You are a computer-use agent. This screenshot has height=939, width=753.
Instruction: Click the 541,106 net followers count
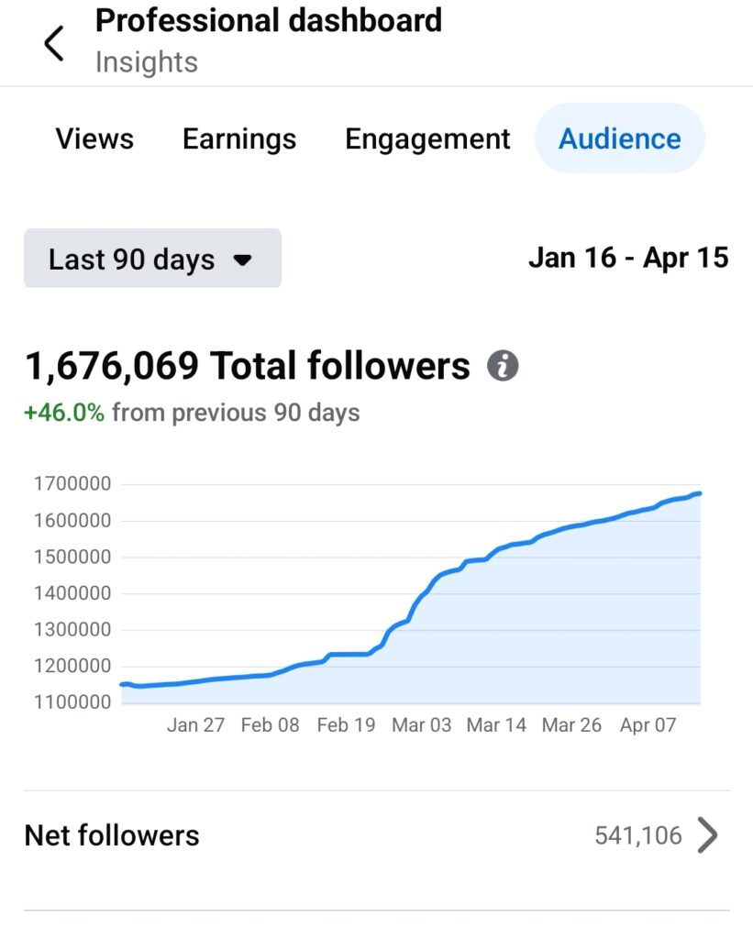coord(638,835)
